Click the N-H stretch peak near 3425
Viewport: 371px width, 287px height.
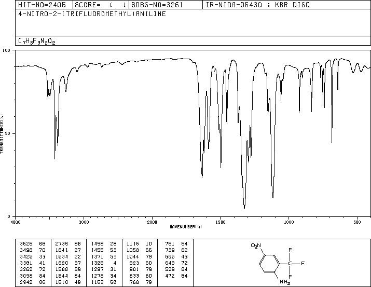(54, 156)
